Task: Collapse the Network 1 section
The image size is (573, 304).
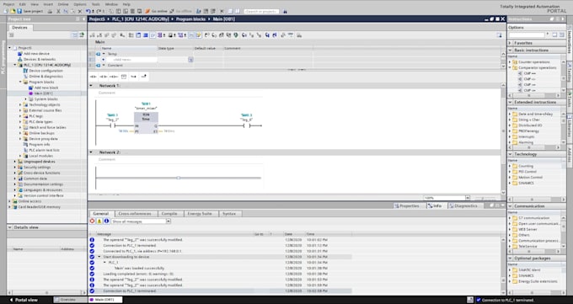Action: point(91,86)
